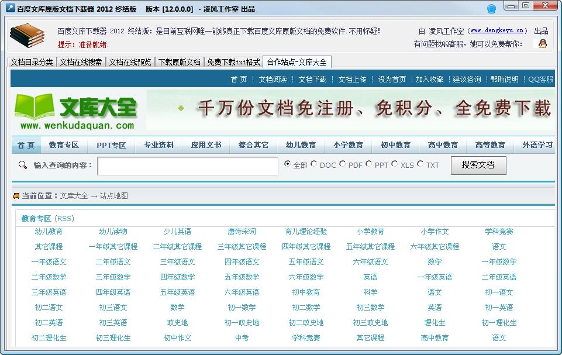Click the magnifying glass search icon
Image resolution: width=562 pixels, height=355 pixels.
tap(23, 166)
